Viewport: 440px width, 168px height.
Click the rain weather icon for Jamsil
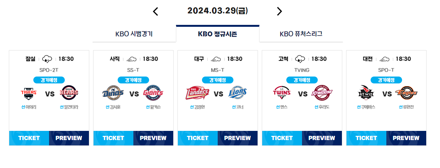[x=47, y=59]
